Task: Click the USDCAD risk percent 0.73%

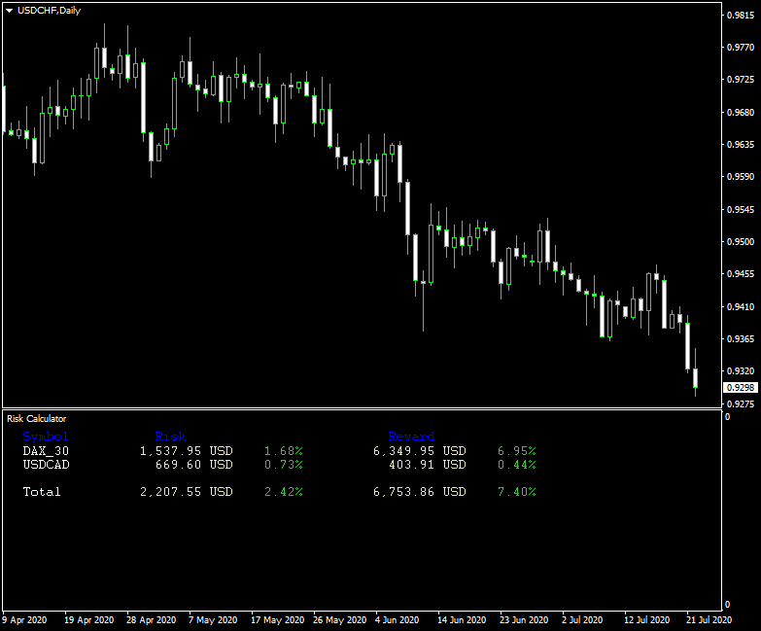Action: click(283, 465)
